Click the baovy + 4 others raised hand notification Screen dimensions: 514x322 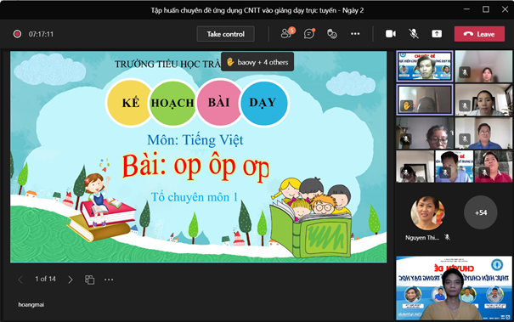click(x=257, y=62)
